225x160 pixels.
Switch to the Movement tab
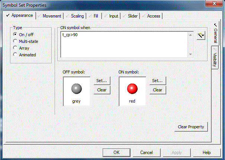coord(49,16)
